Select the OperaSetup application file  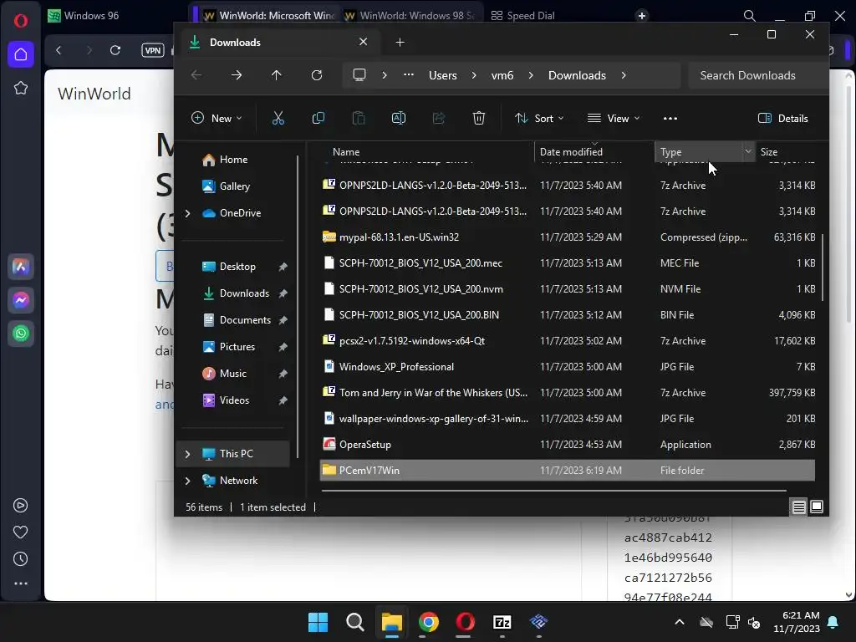coord(568,445)
